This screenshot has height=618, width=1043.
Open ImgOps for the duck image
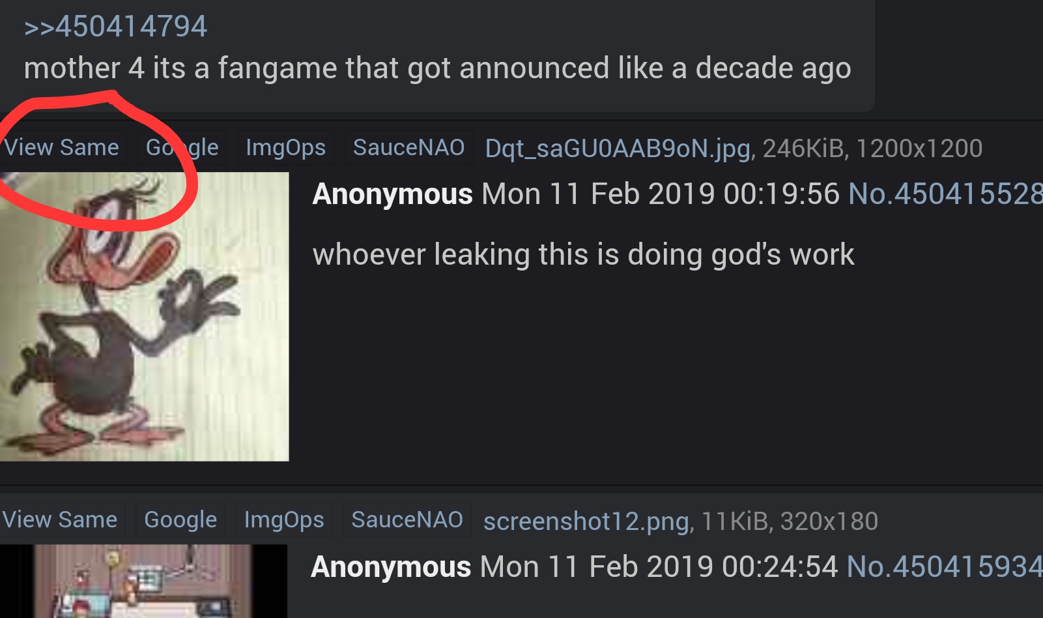(x=285, y=148)
